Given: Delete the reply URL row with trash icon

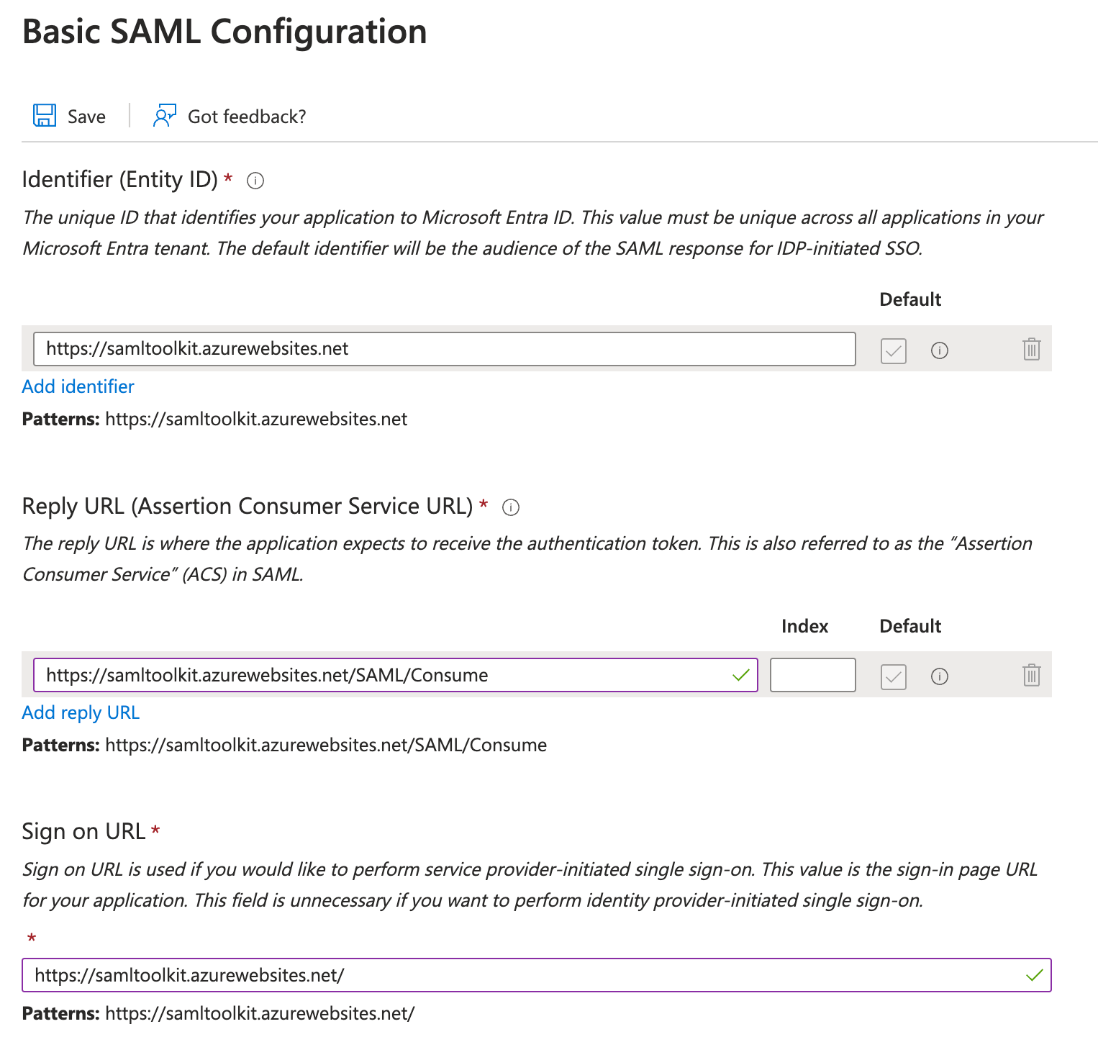Looking at the screenshot, I should [x=1031, y=676].
